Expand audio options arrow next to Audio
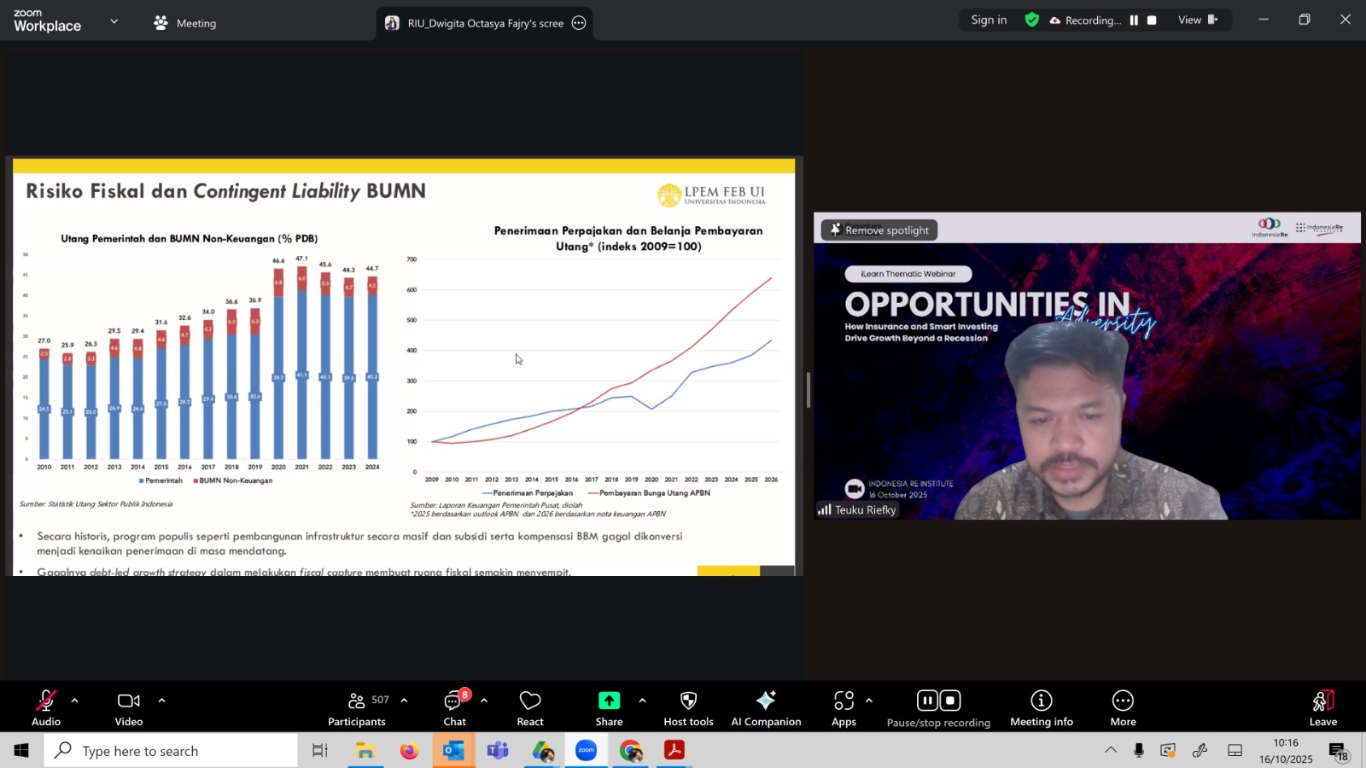Image resolution: width=1366 pixels, height=768 pixels. click(75, 701)
